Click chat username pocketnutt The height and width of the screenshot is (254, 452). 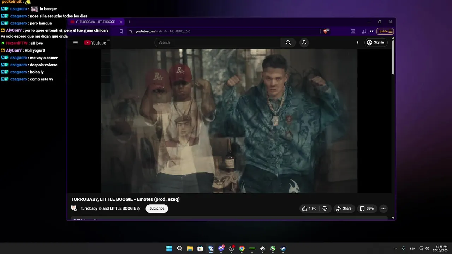11,2
